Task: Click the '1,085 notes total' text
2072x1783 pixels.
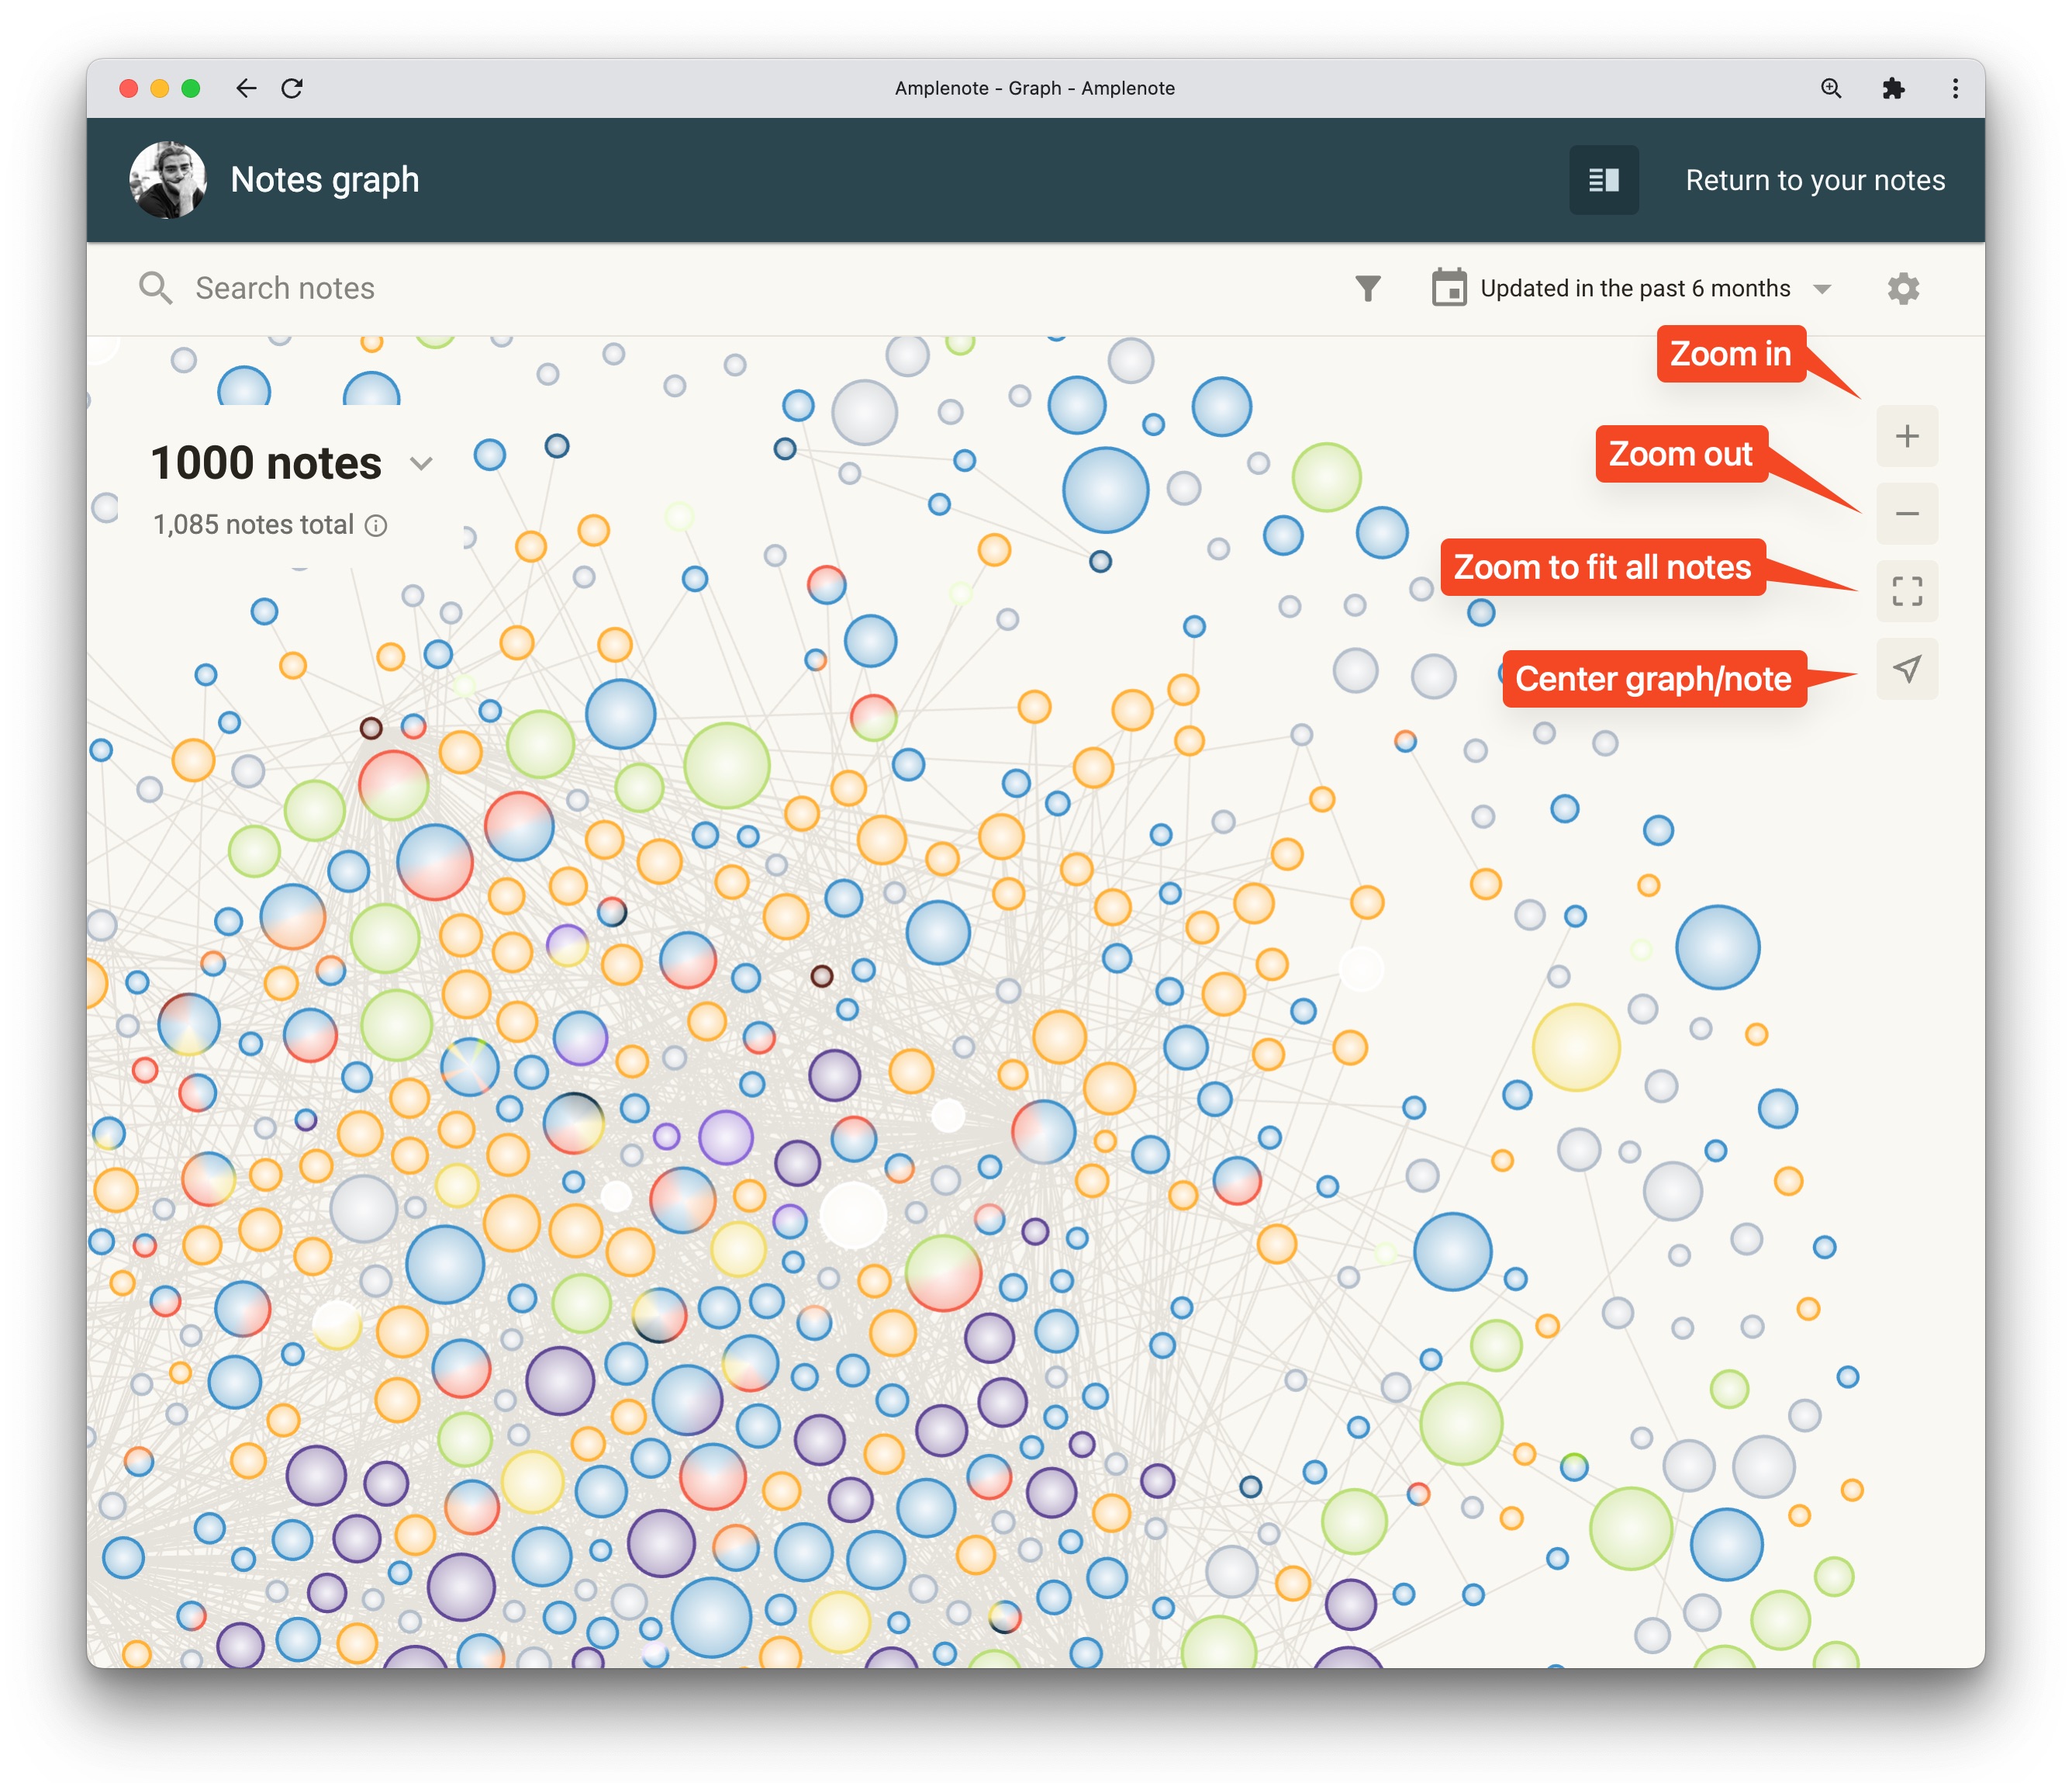Action: [253, 525]
